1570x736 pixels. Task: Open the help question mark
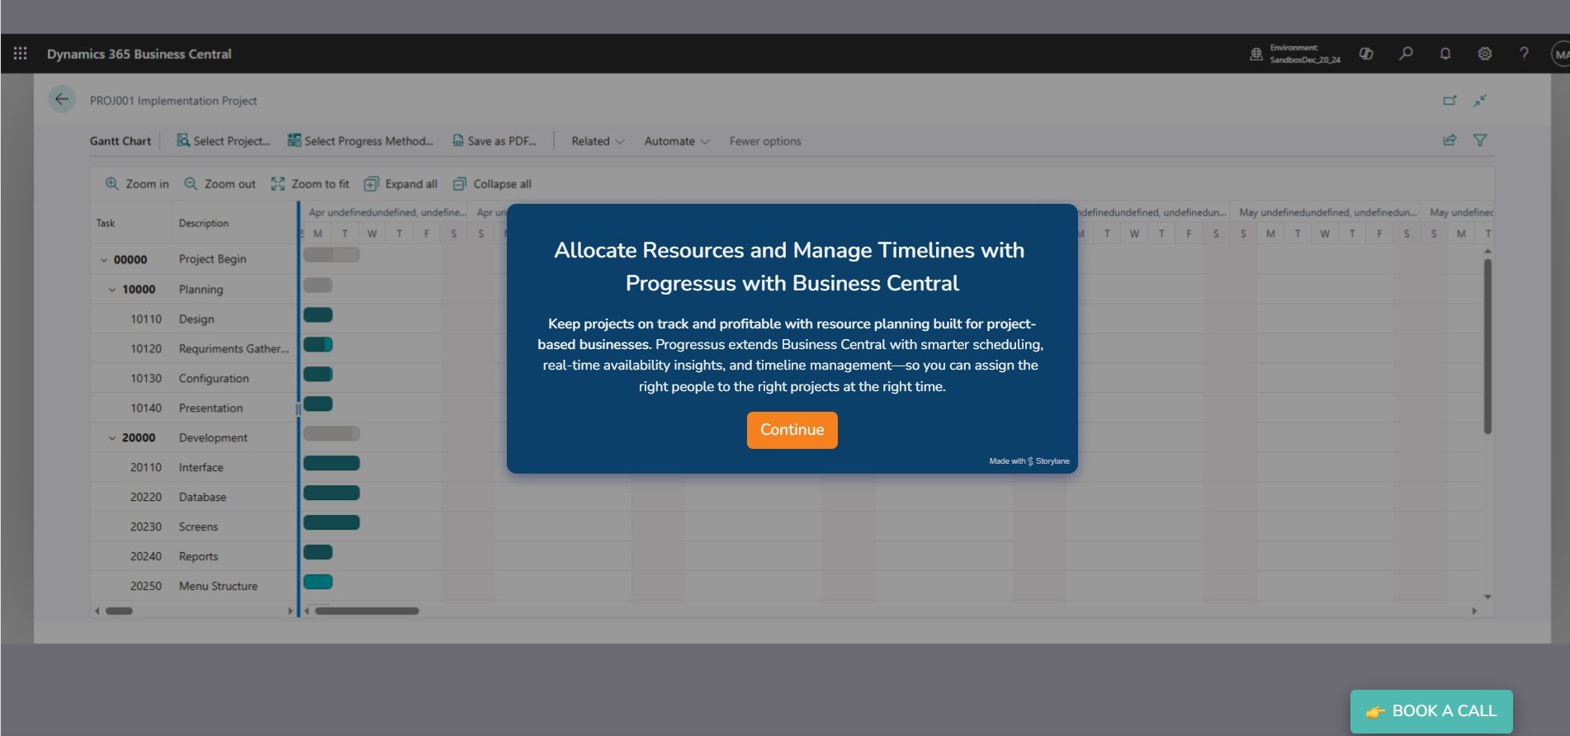[x=1524, y=54]
